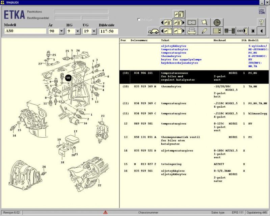Open the pencil edit tool

click(x=204, y=31)
